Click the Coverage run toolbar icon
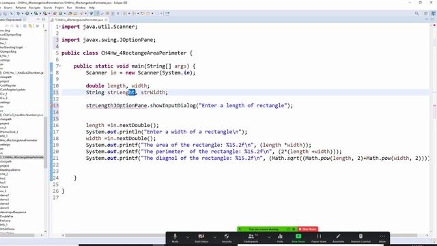 (x=36, y=14)
